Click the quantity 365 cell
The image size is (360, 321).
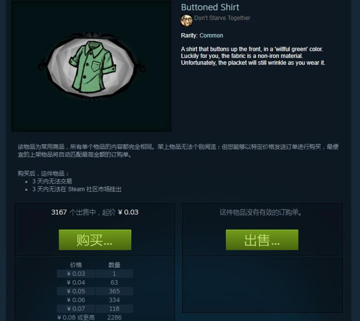[114, 291]
